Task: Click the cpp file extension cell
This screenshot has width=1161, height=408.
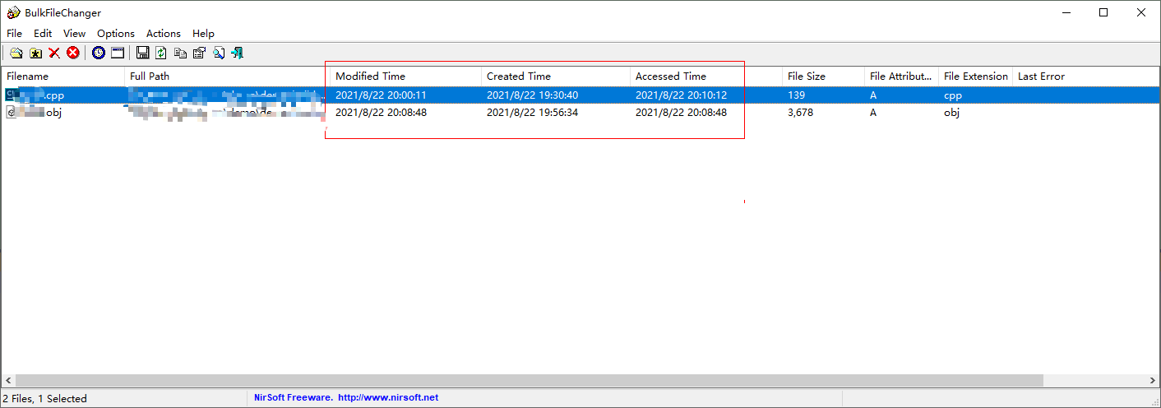Action: (953, 95)
